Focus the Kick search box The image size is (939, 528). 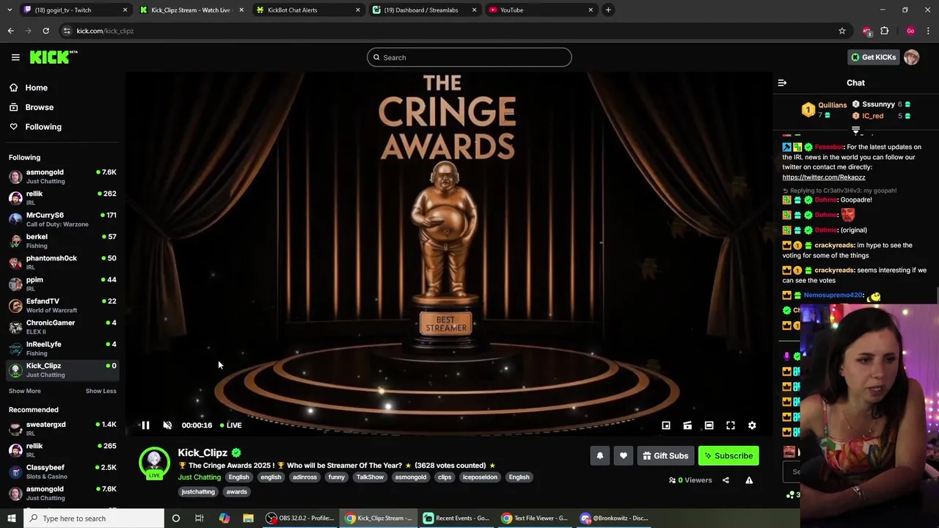469,57
